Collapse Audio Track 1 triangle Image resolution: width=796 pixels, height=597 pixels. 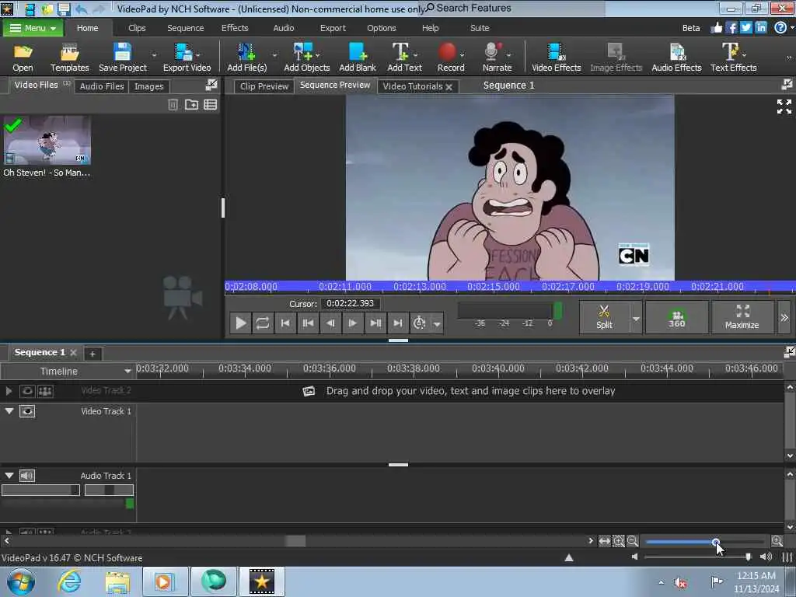pos(9,475)
